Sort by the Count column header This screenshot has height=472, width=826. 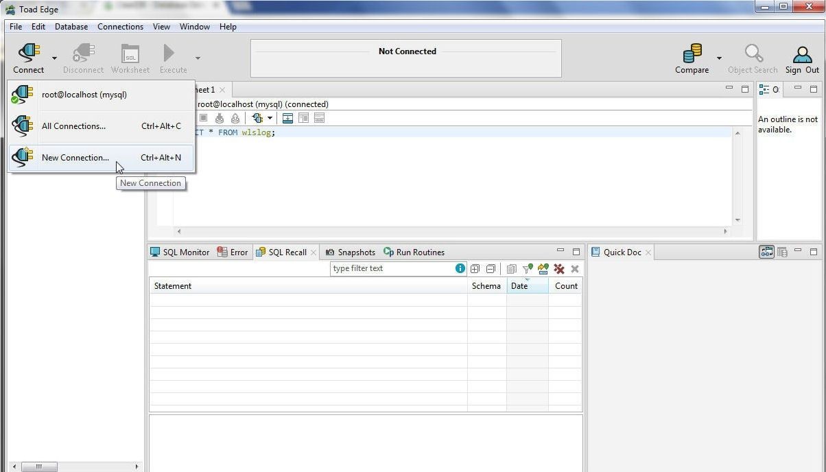coord(565,286)
